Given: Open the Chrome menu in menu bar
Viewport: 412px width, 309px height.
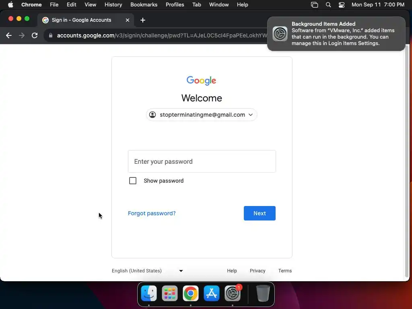Looking at the screenshot, I should tap(31, 5).
